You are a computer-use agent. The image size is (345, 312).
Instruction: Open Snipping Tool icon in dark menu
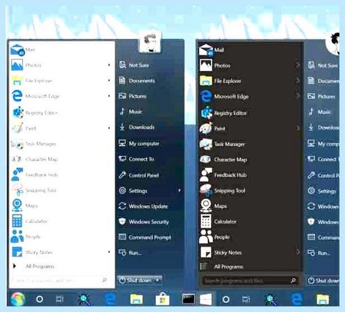pyautogui.click(x=206, y=190)
